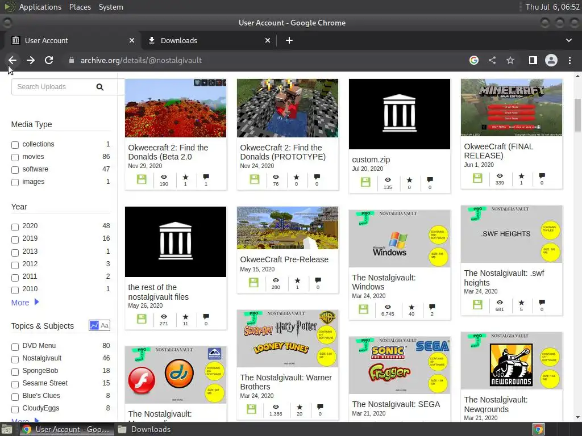Open custom.zip item link
Screen dimensions: 582x436
click(x=371, y=160)
